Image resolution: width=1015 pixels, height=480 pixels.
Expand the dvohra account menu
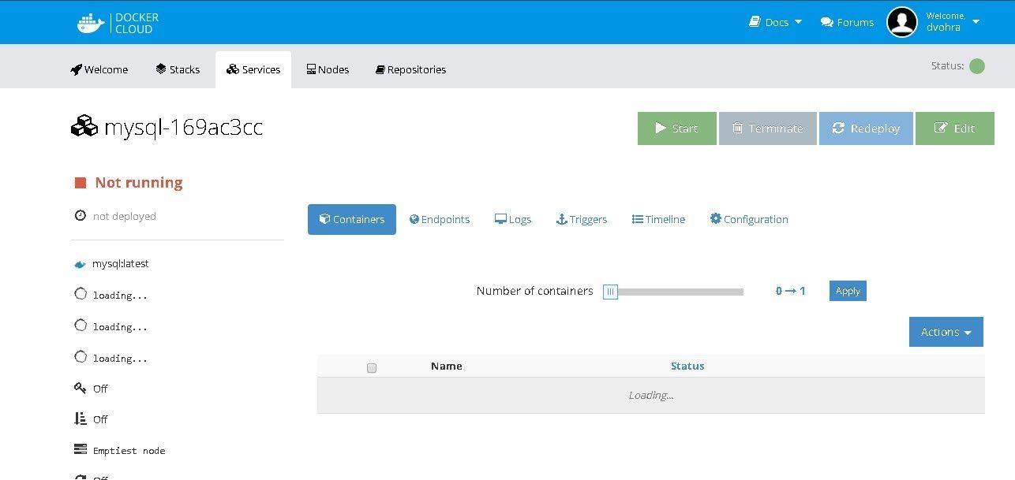point(953,22)
